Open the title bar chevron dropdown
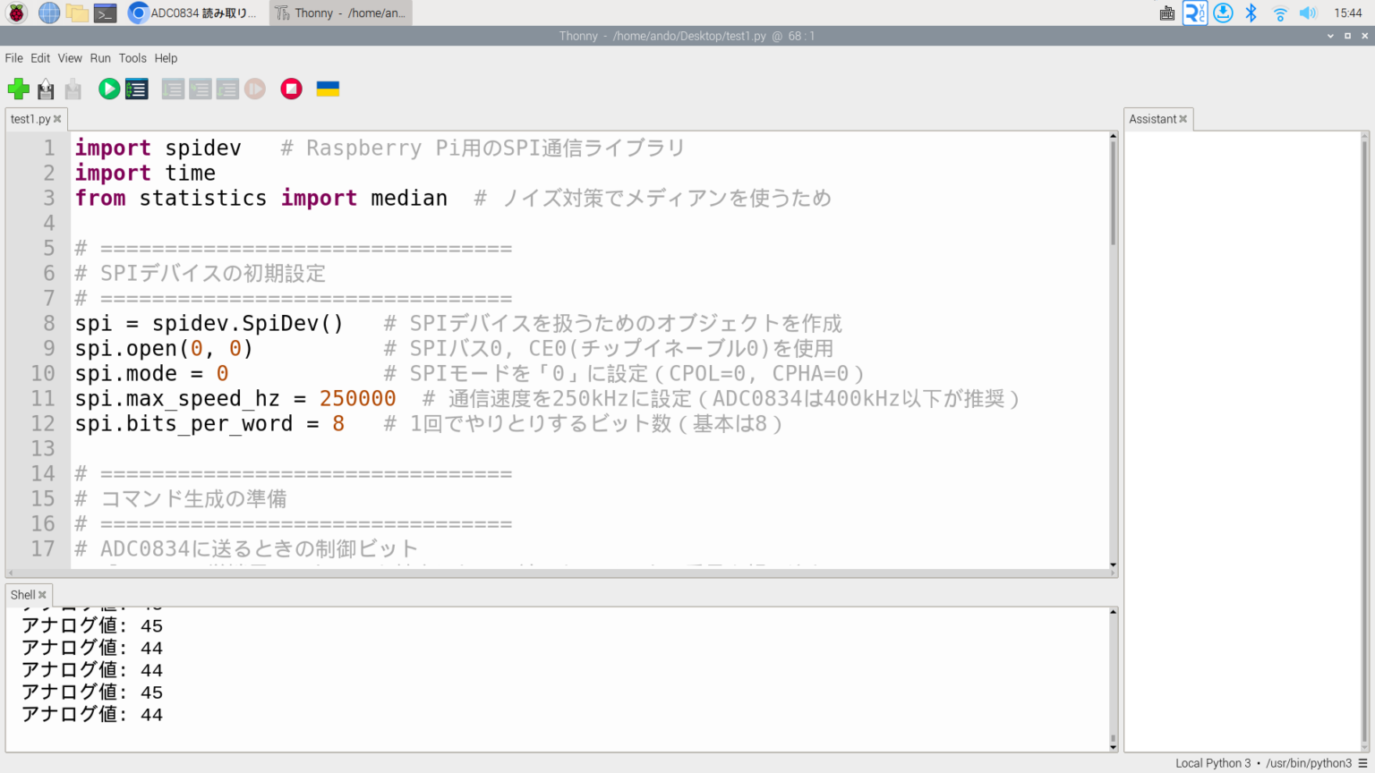Image resolution: width=1375 pixels, height=773 pixels. click(x=1328, y=36)
